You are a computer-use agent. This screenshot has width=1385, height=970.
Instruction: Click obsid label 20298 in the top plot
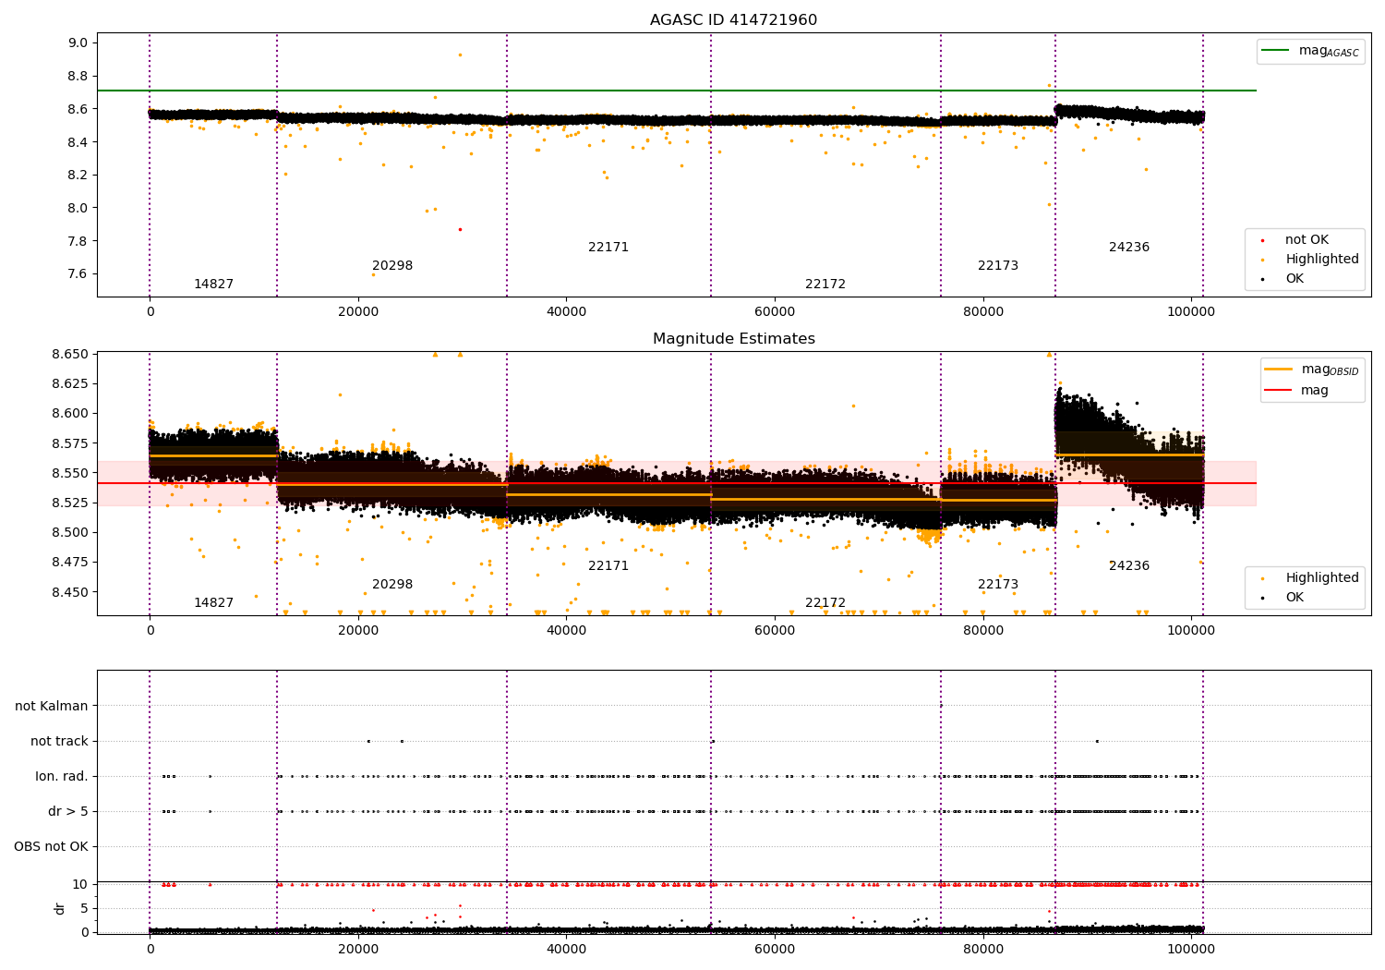click(392, 266)
